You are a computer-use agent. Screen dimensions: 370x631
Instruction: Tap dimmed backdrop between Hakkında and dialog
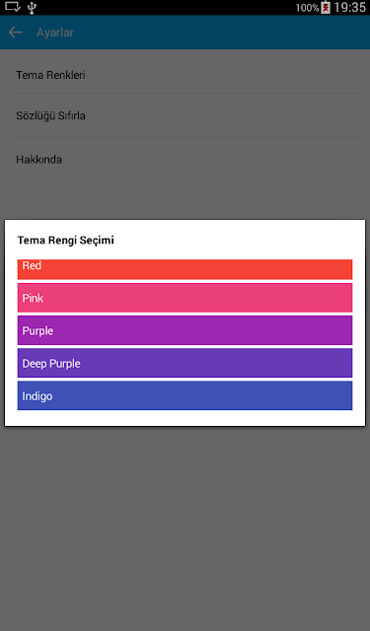click(x=185, y=200)
